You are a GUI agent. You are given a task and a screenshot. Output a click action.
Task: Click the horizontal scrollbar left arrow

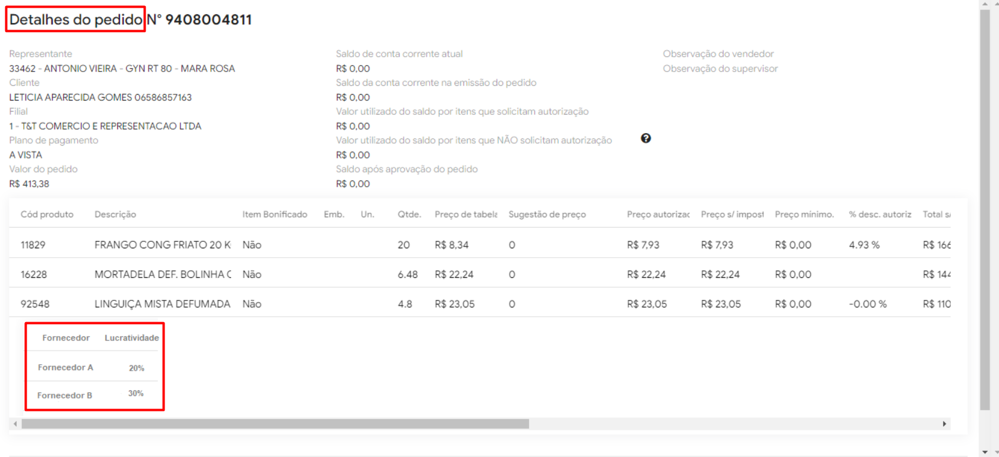(15, 424)
